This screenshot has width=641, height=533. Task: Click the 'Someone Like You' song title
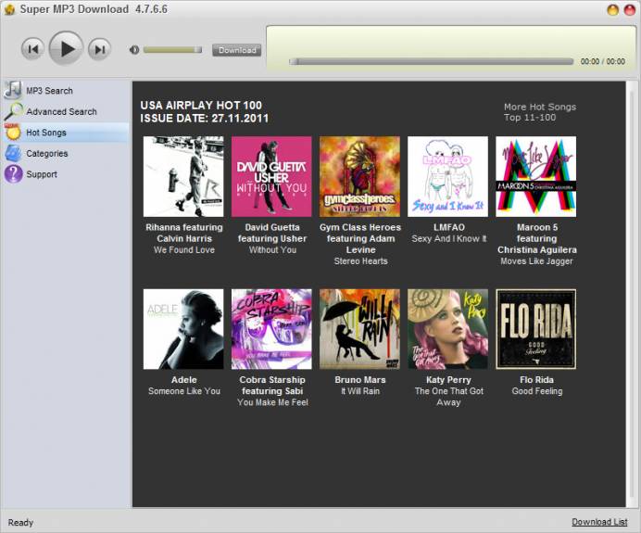[x=184, y=391]
